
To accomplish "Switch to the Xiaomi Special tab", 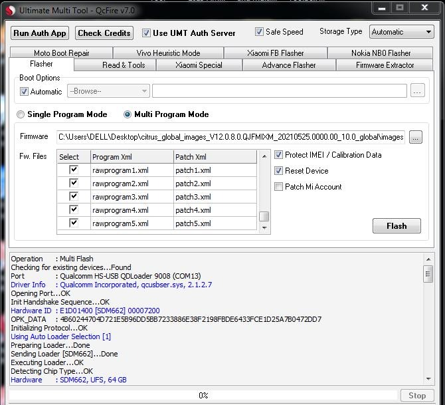I will (199, 65).
